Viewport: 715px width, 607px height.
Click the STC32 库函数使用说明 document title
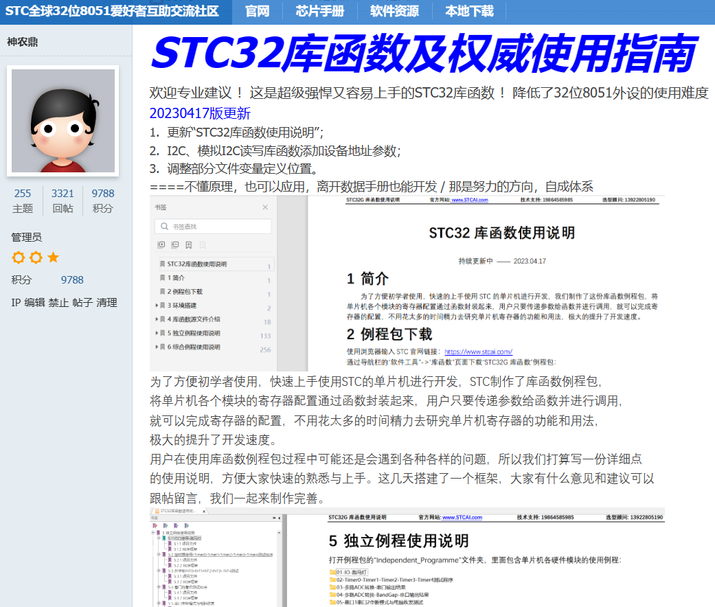pos(501,233)
